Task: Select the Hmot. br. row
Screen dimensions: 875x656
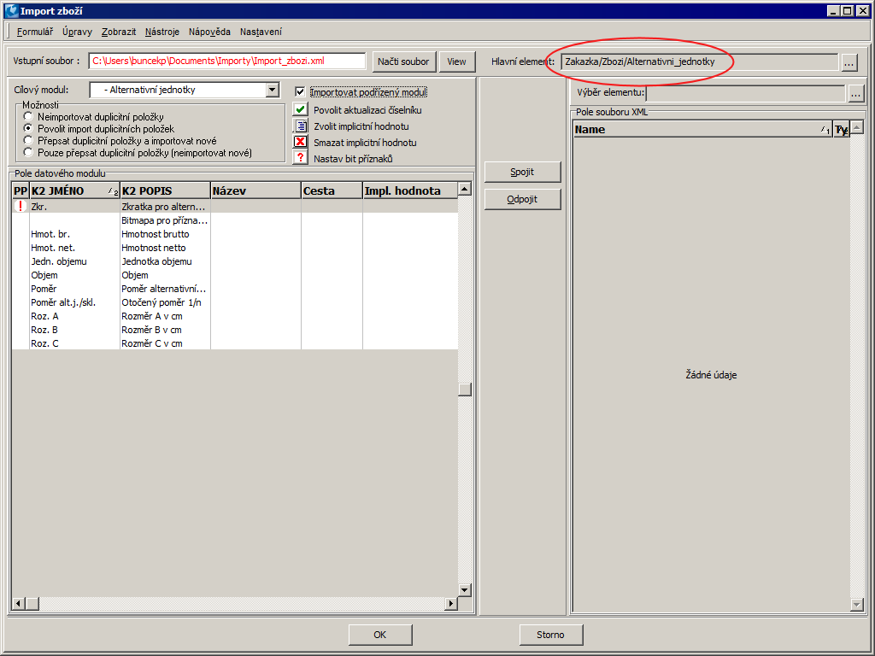Action: [235, 234]
